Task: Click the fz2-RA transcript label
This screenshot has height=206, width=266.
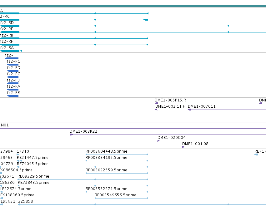Action: (7, 48)
